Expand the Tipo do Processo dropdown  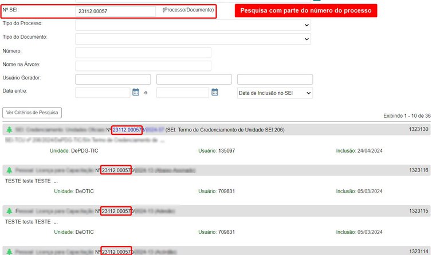(193, 25)
